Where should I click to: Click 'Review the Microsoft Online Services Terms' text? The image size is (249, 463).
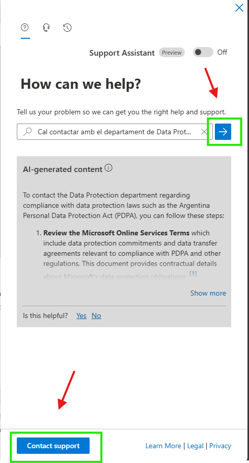click(x=117, y=233)
